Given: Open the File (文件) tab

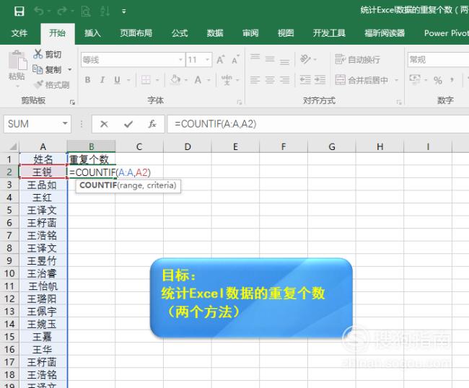Looking at the screenshot, I should point(19,33).
